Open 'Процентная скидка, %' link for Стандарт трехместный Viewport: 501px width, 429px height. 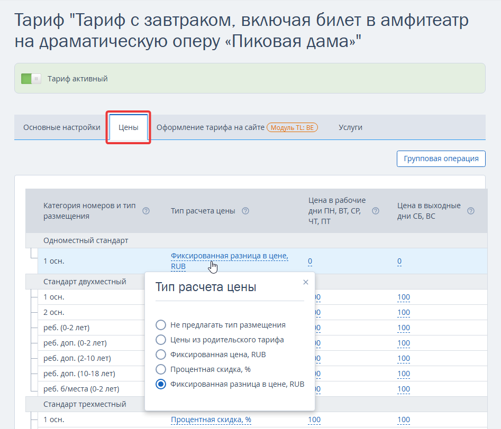[x=211, y=419]
